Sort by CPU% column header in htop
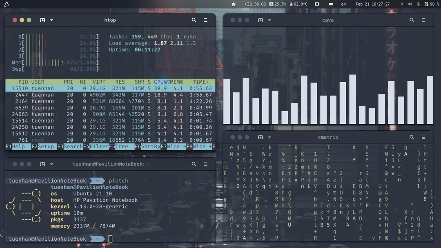This screenshot has height=248, width=441. coord(160,82)
